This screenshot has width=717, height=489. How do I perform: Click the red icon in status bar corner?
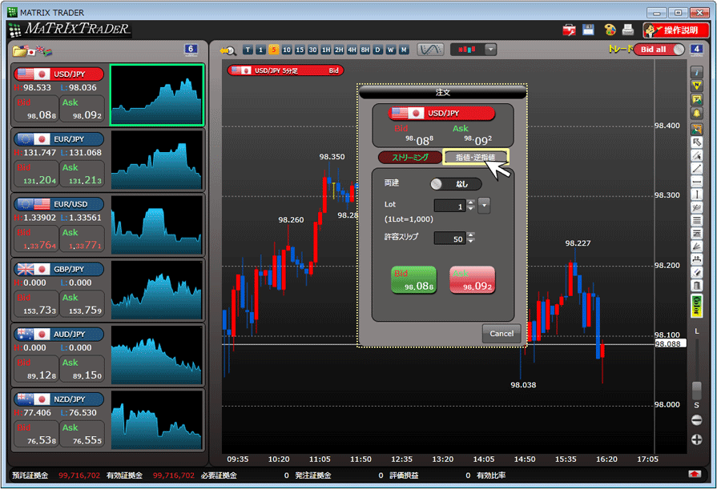695,475
